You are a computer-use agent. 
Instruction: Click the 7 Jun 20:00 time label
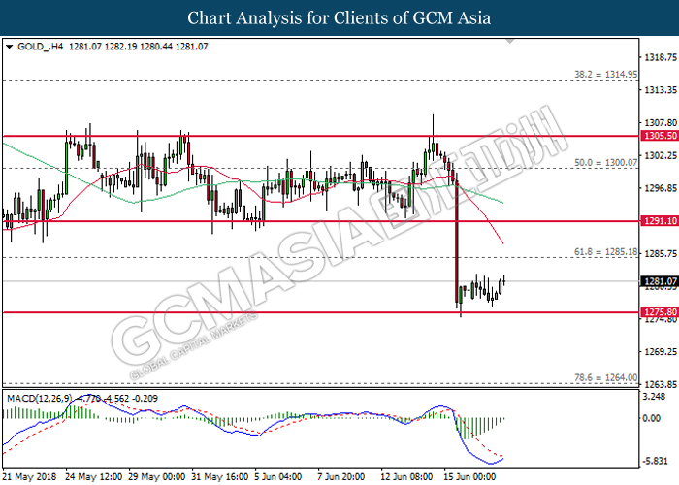(341, 477)
